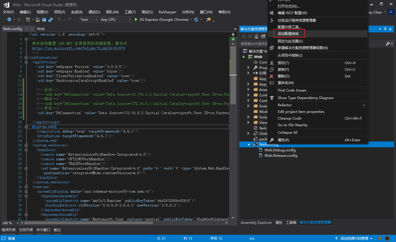Click the Properties wrench icon in context menu
396x242 pixels.
[x=272, y=140]
